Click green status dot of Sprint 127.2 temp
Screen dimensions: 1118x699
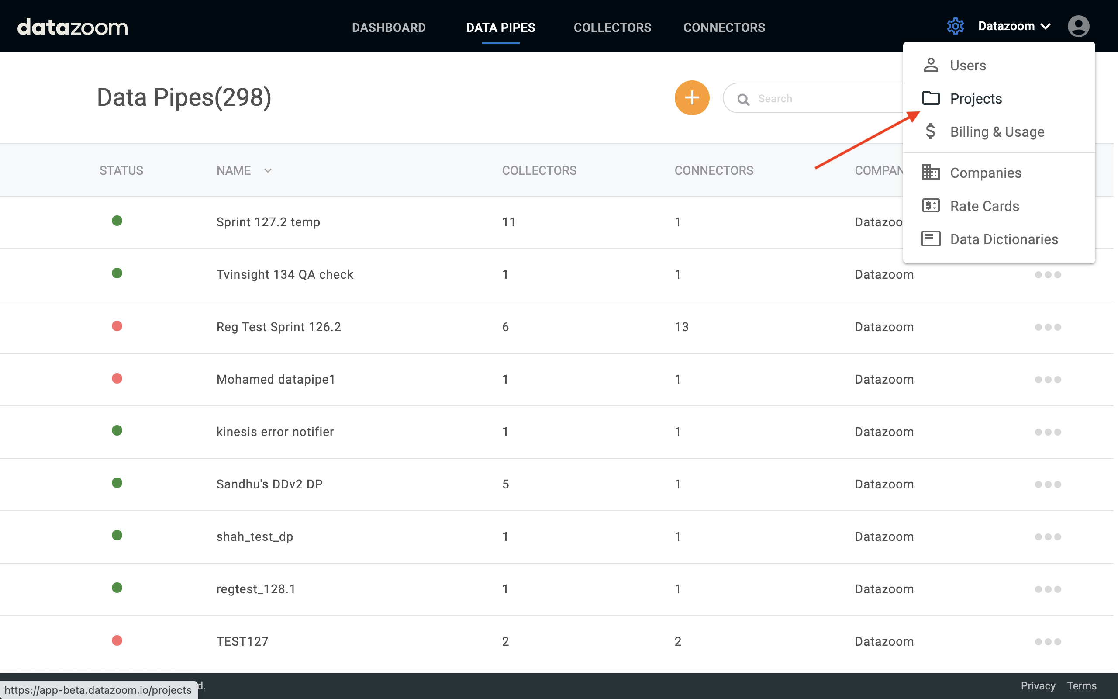tap(117, 221)
